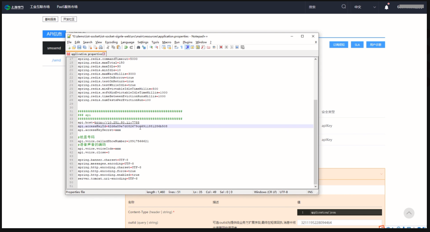This screenshot has height=232, width=430.
Task: Click the notification bell icon
Action: pyautogui.click(x=386, y=7)
